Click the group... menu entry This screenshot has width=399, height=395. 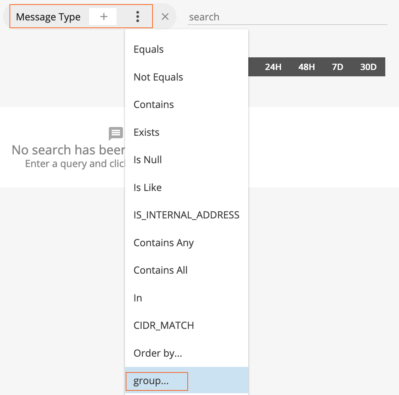151,381
